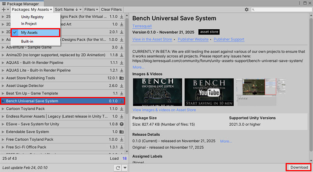Click update icon for ESave - Save System

click(x=122, y=124)
